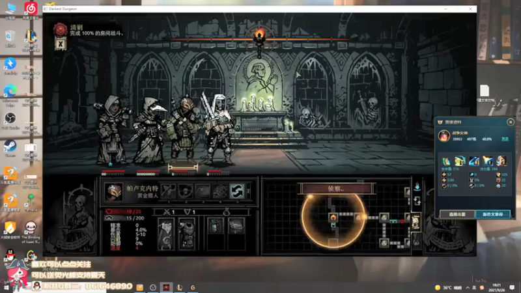Open the Terraria desktop shortcut
521x293 pixels.
click(x=31, y=202)
